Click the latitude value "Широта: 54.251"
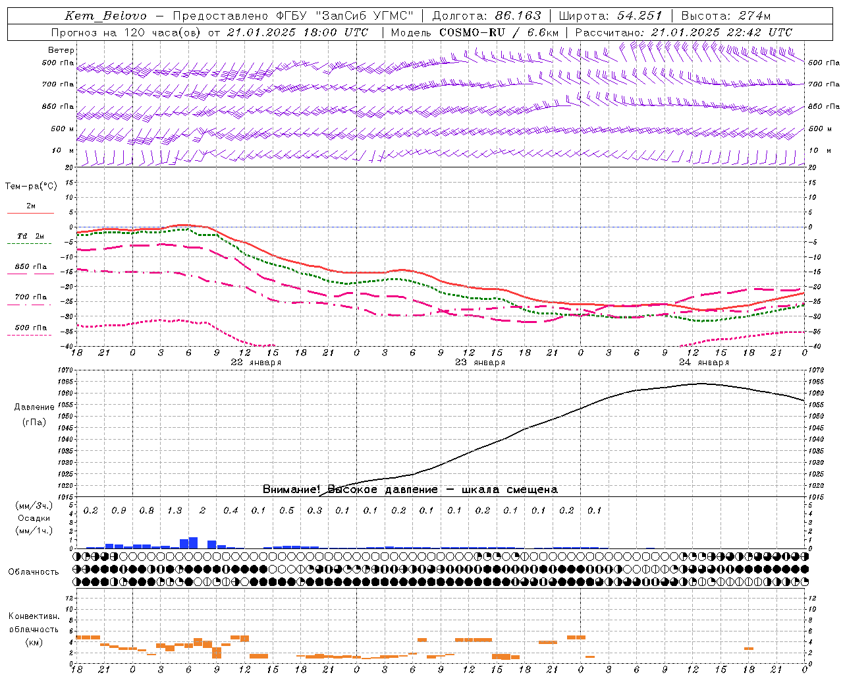Viewport: 843px width, 675px height. click(610, 16)
